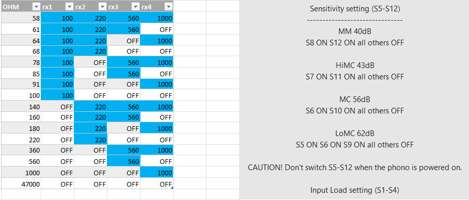The image size is (469, 200).
Task: Select the rx1 100 cell in the 100 ohm row
Action: (57, 95)
